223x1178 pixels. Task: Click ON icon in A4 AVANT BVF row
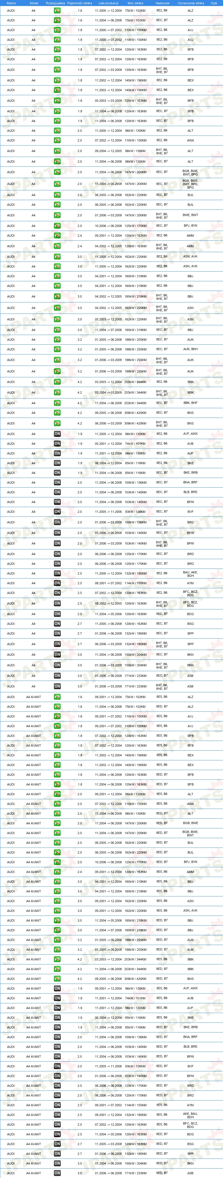click(x=57, y=1066)
